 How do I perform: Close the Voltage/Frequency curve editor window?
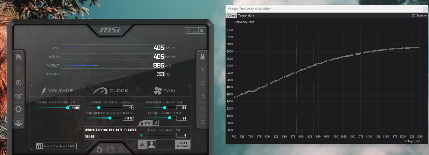pos(425,9)
